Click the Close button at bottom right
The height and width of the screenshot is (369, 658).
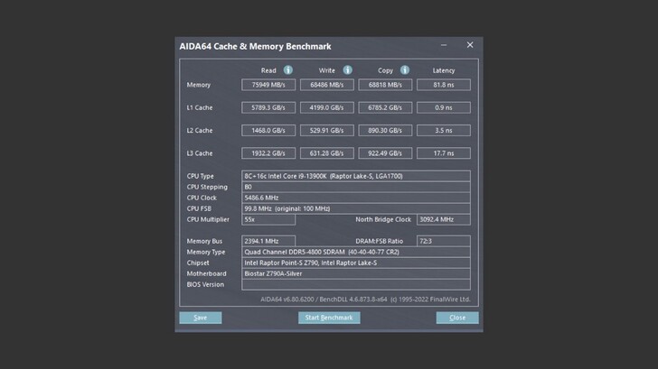coord(457,318)
